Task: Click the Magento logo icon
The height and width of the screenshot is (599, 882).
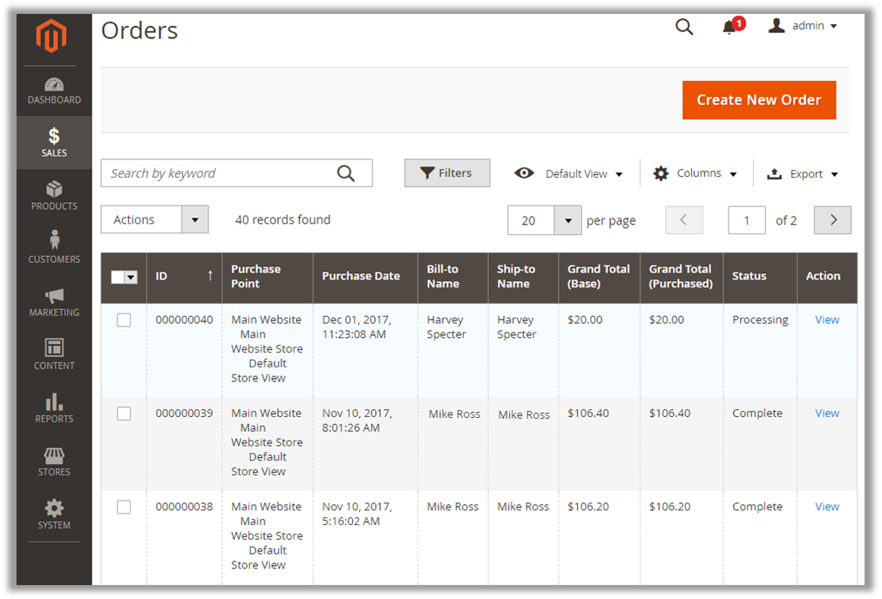Action: click(52, 37)
